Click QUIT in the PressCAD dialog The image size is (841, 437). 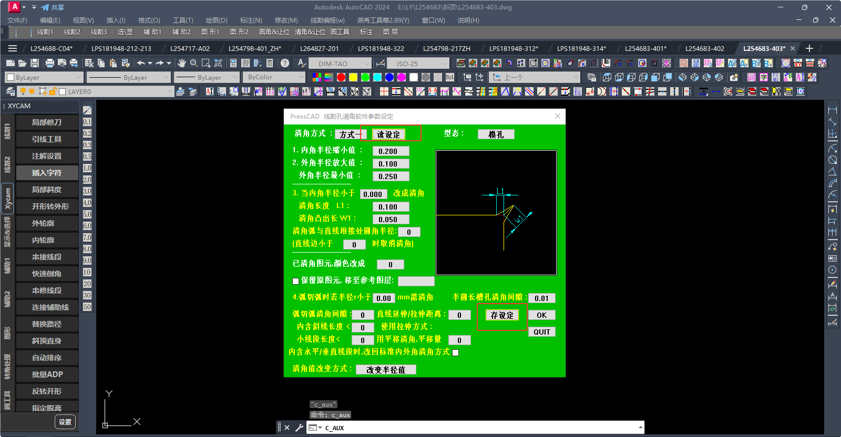click(x=541, y=332)
